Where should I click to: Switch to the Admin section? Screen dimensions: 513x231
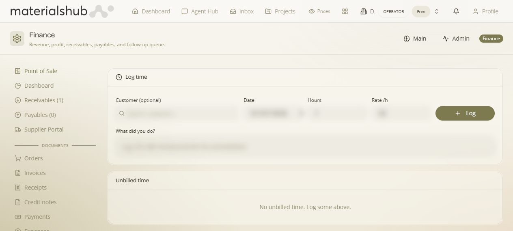[x=456, y=39]
